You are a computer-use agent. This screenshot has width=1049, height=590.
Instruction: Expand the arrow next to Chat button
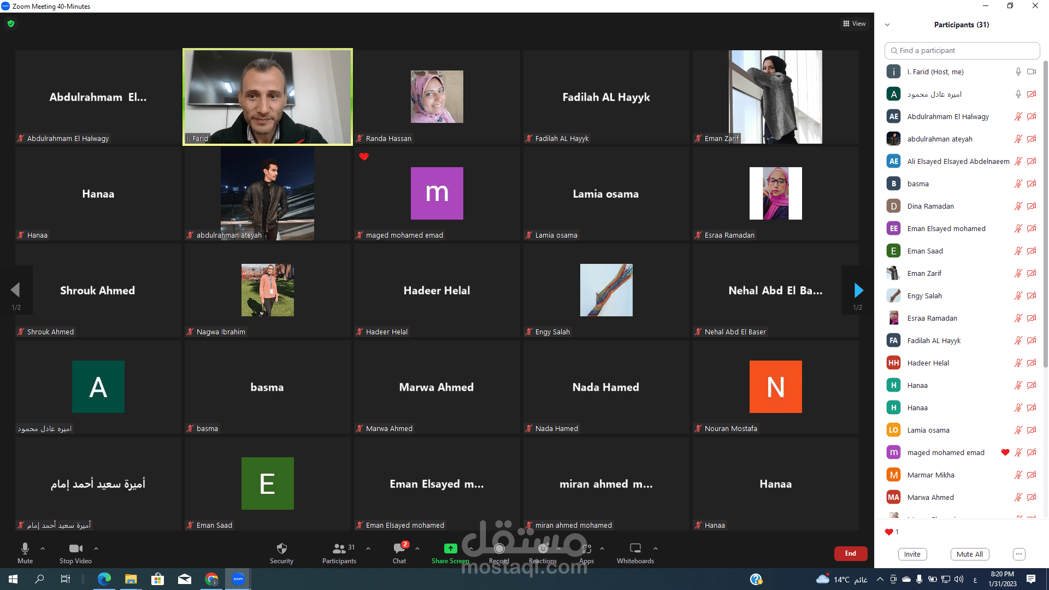coord(417,548)
